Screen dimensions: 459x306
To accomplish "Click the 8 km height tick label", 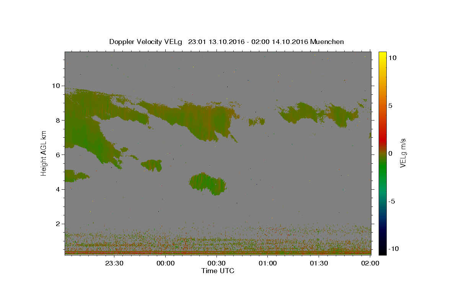I will [59, 120].
